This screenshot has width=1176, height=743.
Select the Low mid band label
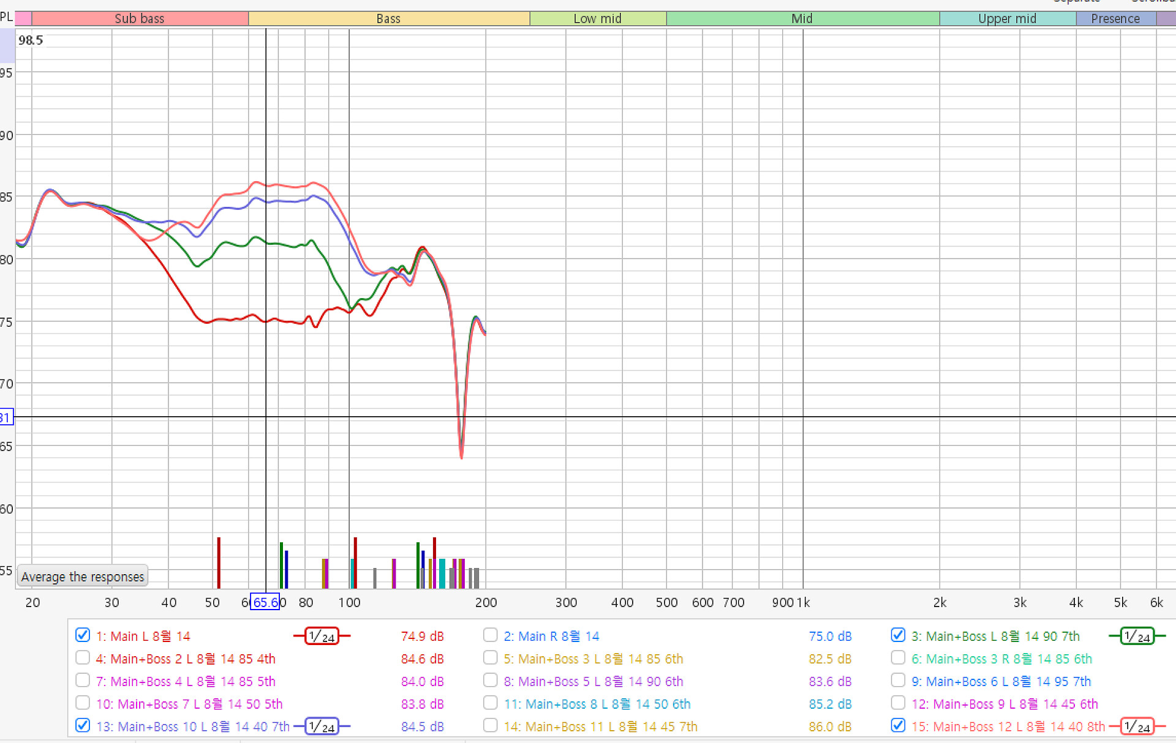point(598,18)
